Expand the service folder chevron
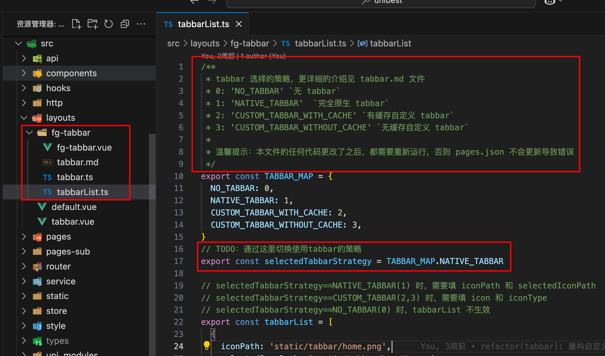605x356 pixels. [24, 281]
